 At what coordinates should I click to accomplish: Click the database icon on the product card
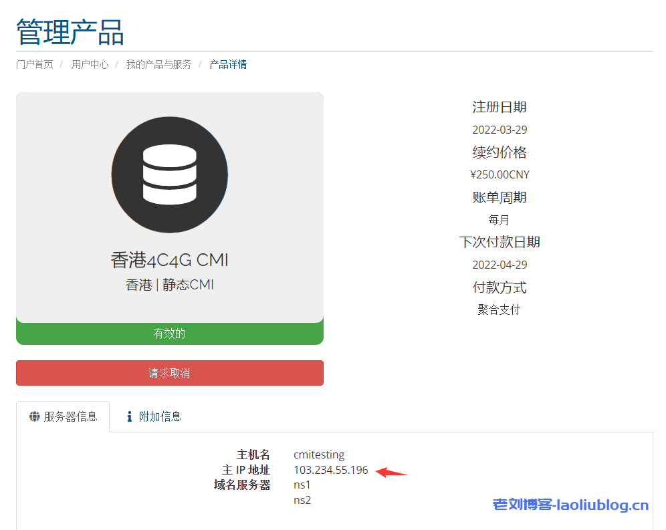(x=169, y=174)
